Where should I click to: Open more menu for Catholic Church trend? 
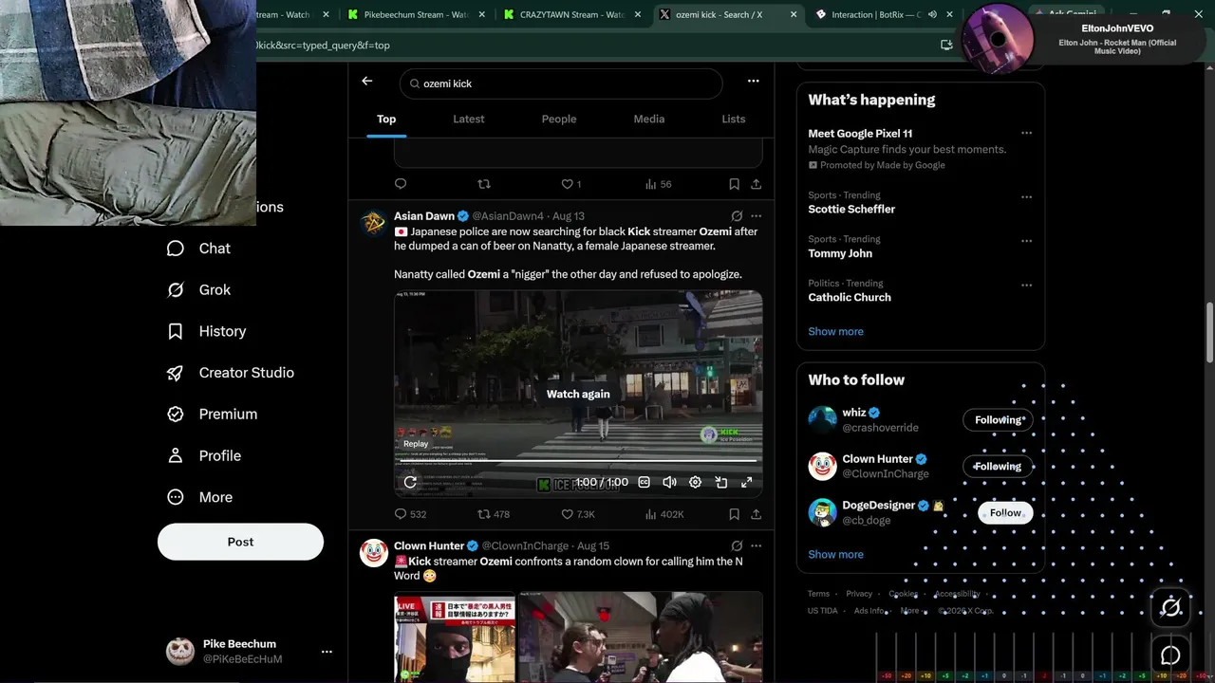1026,285
